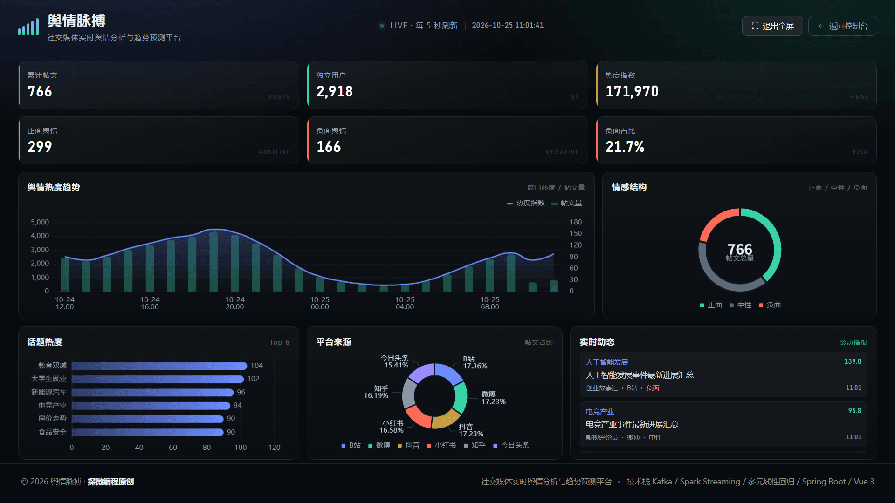
Task: Click the 滚动播报 label
Action: click(x=853, y=342)
